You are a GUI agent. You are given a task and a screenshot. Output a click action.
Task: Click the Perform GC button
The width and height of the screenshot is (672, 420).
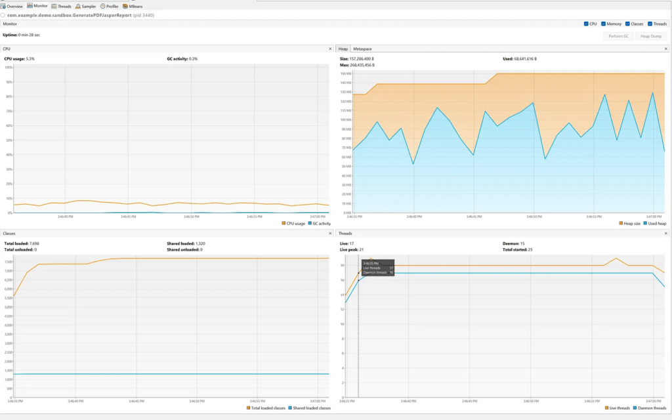click(618, 36)
